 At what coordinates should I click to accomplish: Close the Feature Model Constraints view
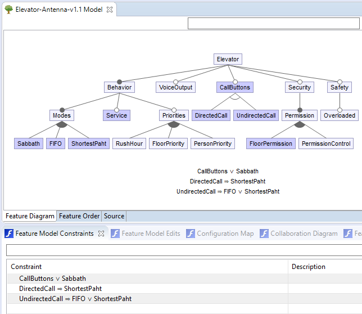(101, 234)
